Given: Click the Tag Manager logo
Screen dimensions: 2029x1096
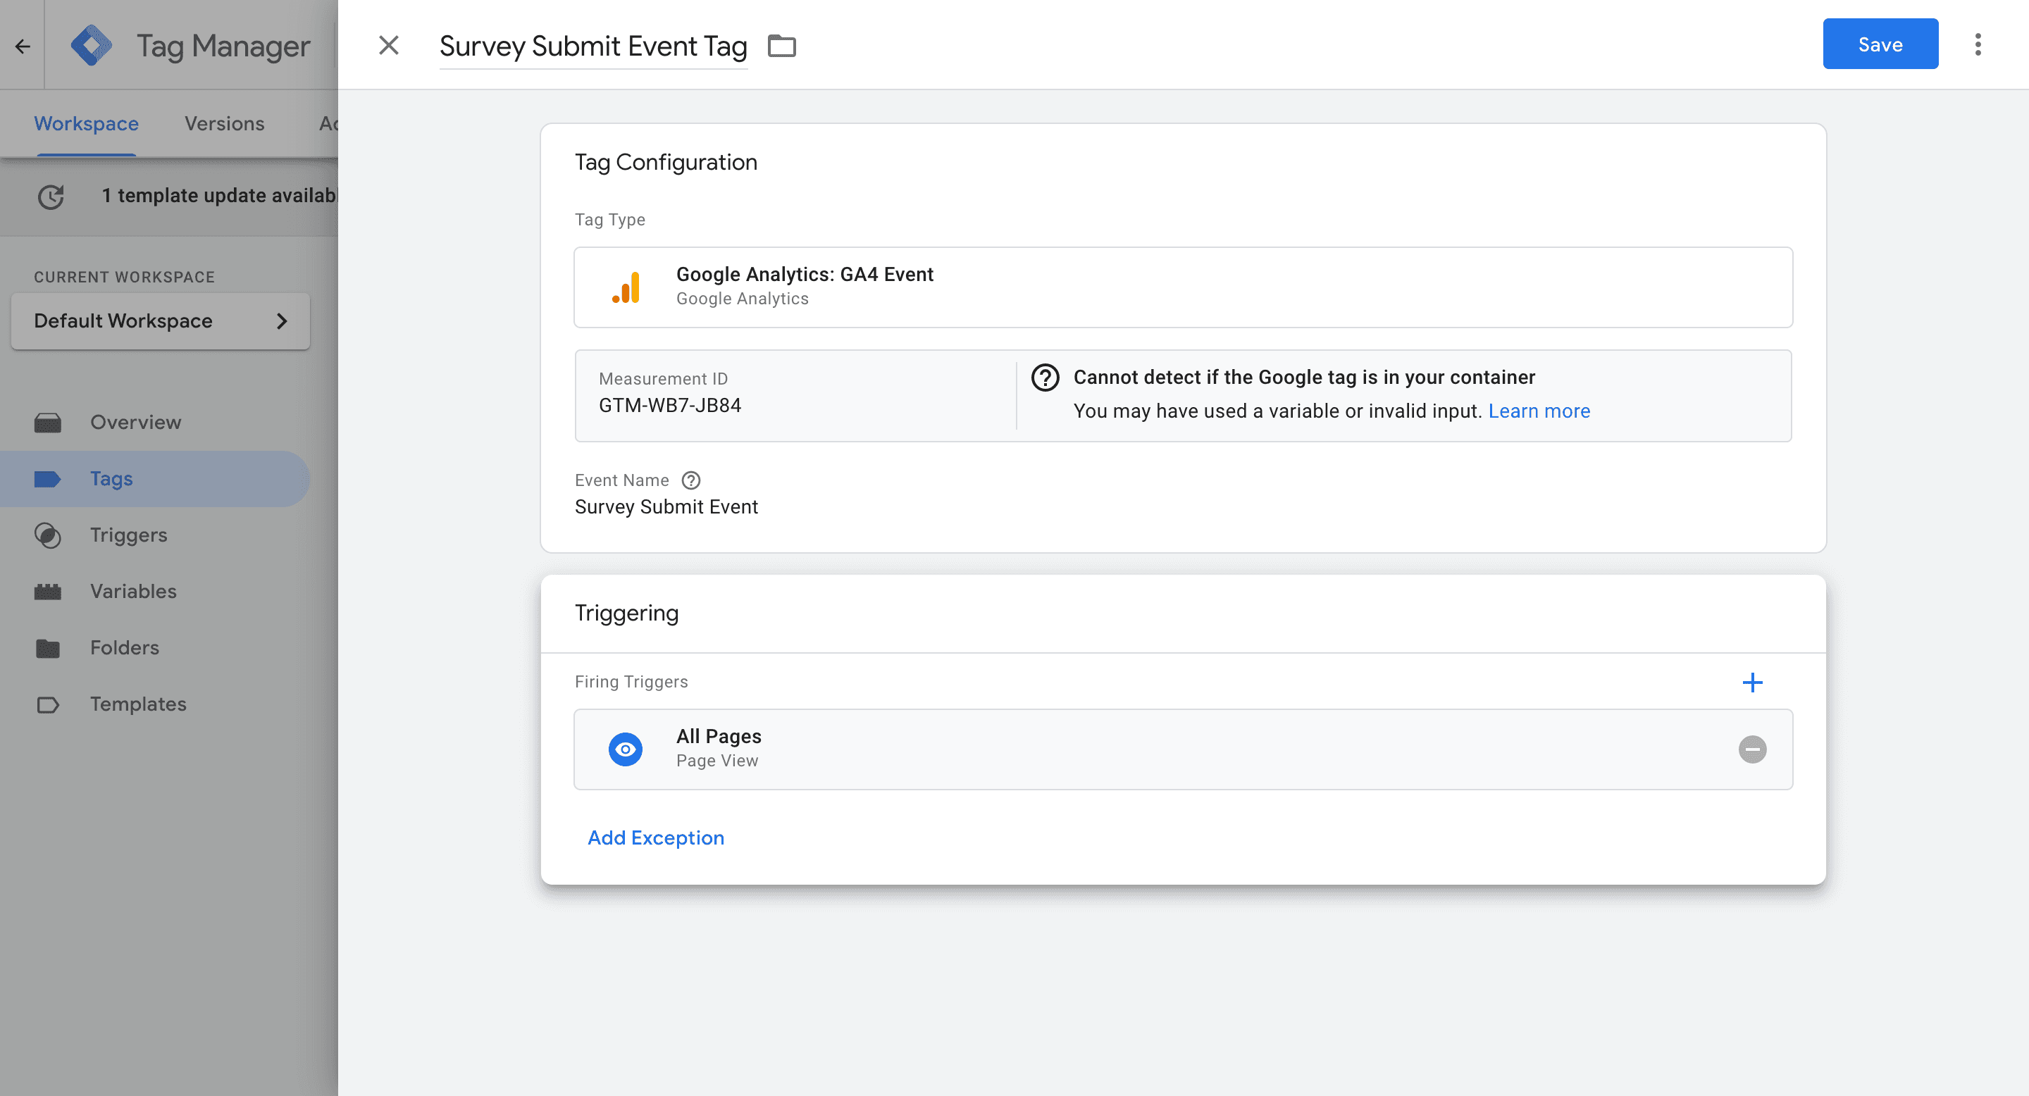Looking at the screenshot, I should click(92, 46).
